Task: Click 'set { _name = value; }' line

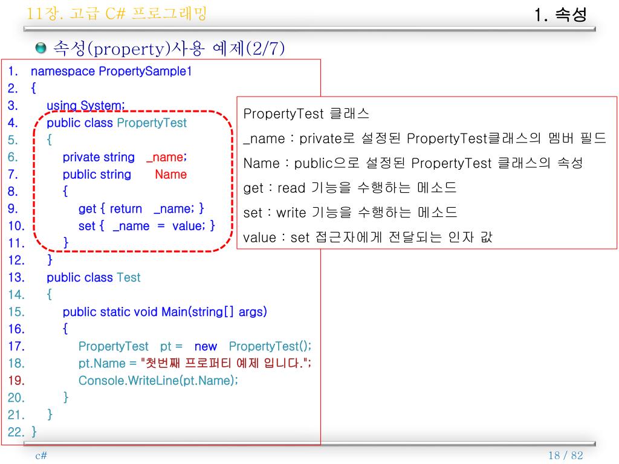Action: click(x=146, y=226)
